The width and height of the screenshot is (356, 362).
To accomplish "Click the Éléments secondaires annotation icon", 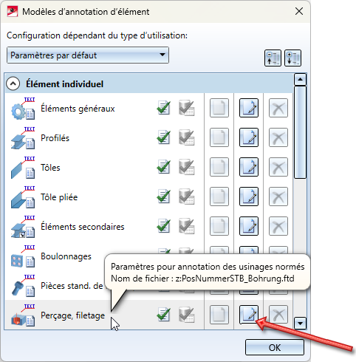I will coord(23,227).
